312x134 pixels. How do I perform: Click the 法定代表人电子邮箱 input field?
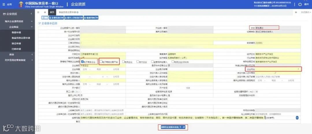point(278,76)
